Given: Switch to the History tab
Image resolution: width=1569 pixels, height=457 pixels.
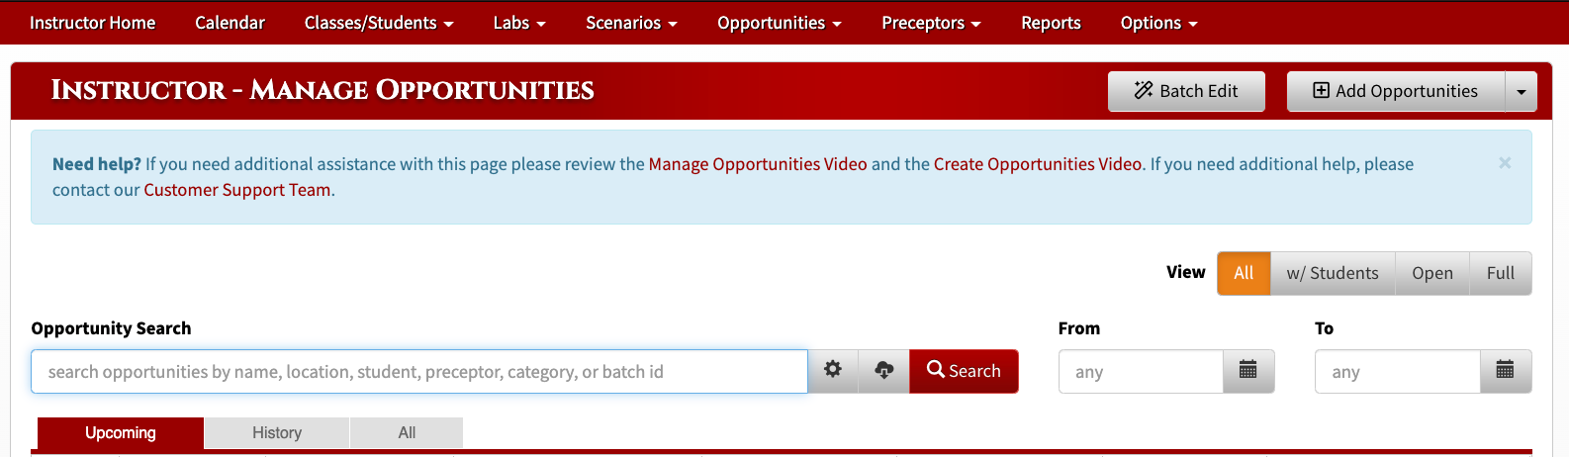Looking at the screenshot, I should tap(277, 432).
